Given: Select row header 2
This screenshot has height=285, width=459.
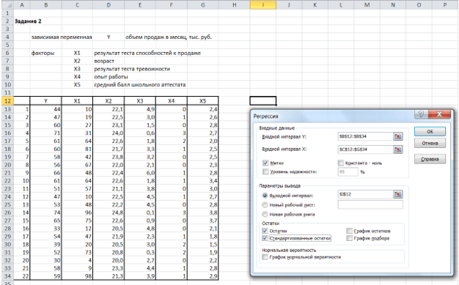Looking at the screenshot, I should pos(7,21).
